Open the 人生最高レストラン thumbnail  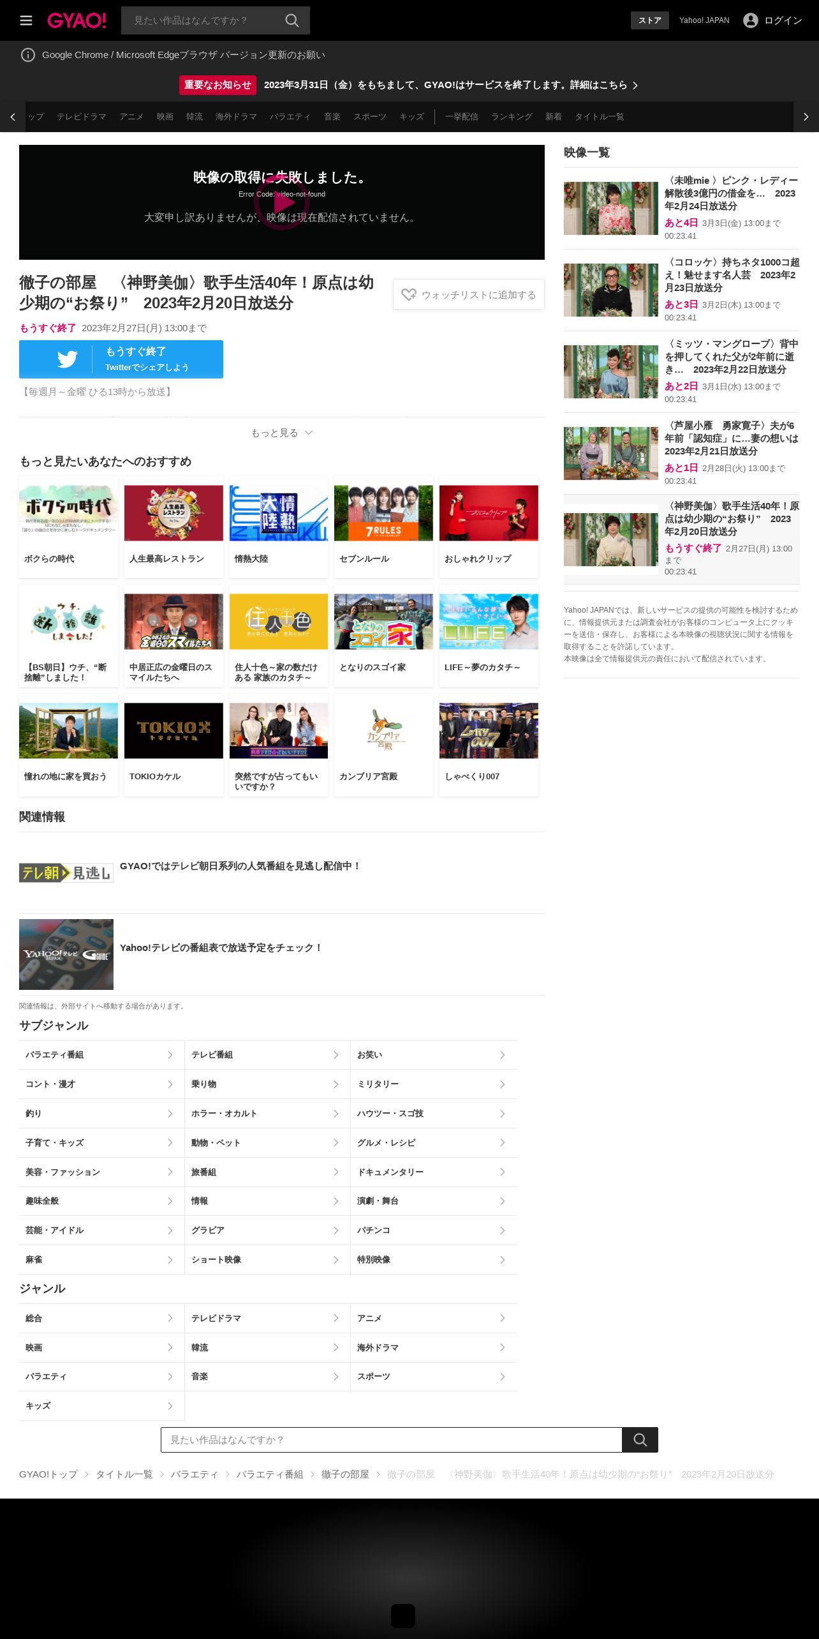[x=173, y=513]
